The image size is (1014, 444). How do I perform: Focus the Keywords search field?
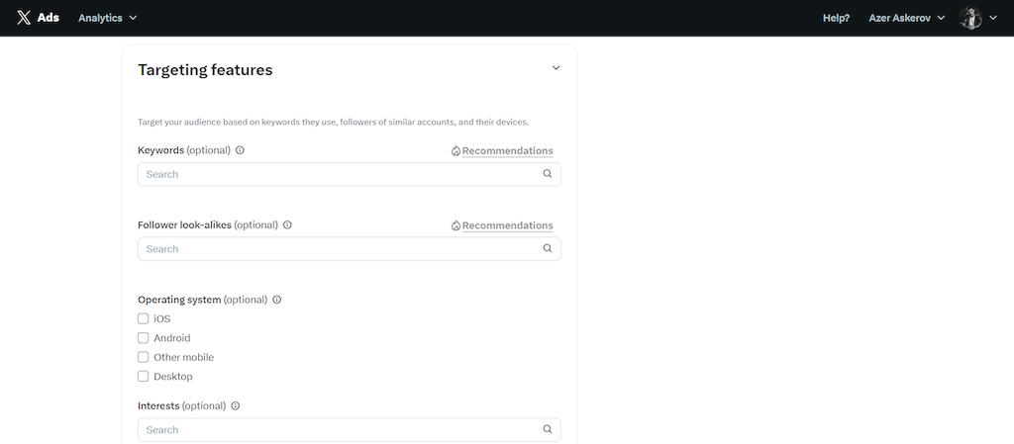pos(350,174)
